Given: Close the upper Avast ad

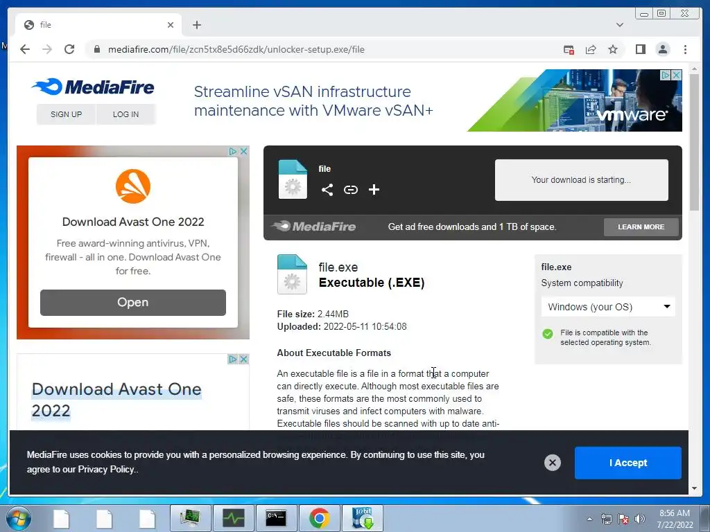Looking at the screenshot, I should (x=243, y=151).
